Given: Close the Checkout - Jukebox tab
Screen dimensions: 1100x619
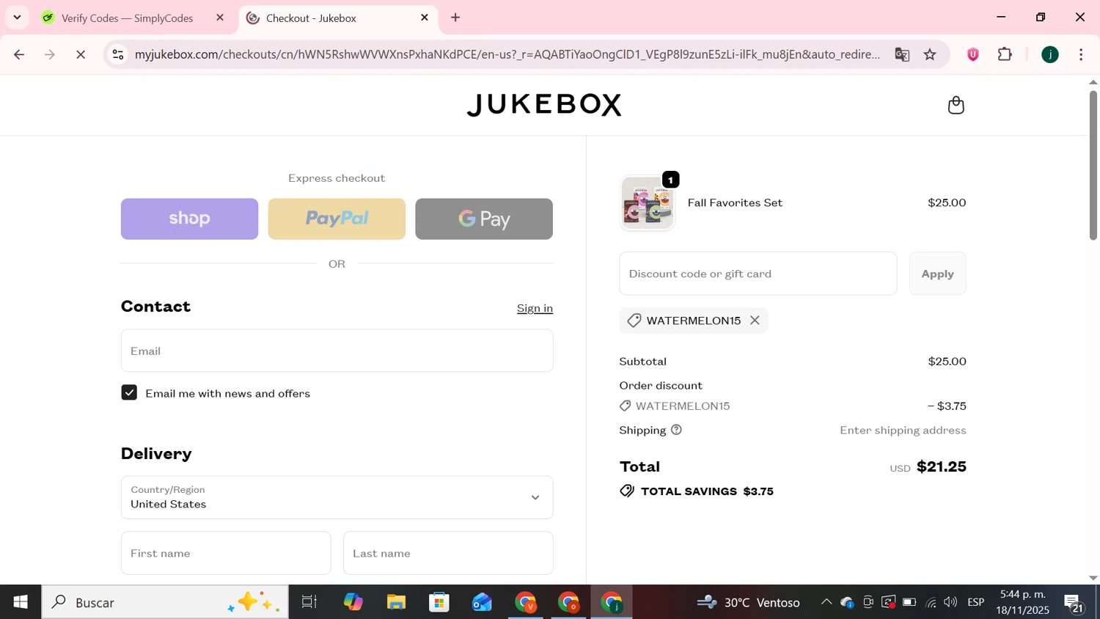Looking at the screenshot, I should pos(425,18).
